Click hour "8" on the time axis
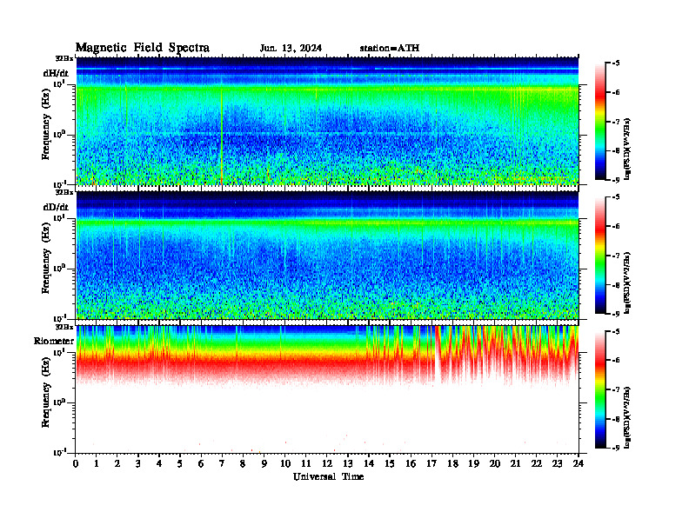689x532 pixels. point(243,464)
